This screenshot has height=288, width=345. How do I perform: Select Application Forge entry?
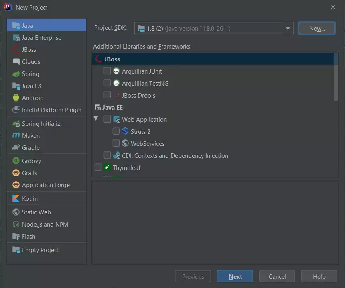tap(47, 185)
